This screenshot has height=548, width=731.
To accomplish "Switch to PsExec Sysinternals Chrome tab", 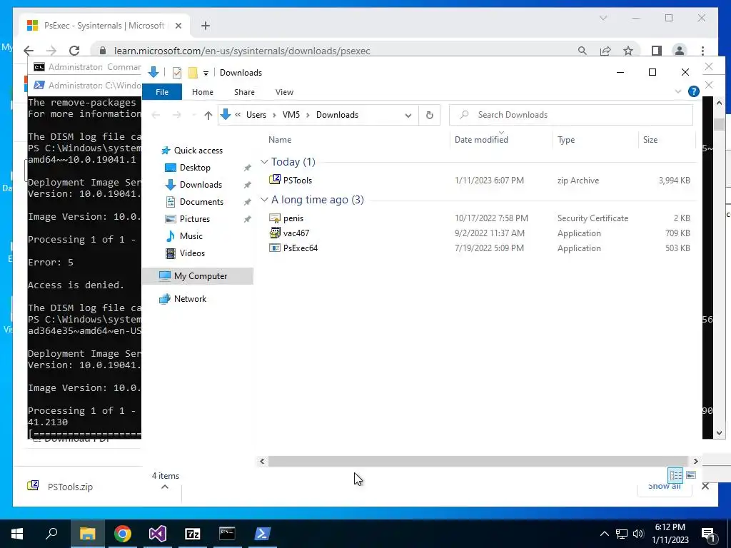I will [x=104, y=26].
